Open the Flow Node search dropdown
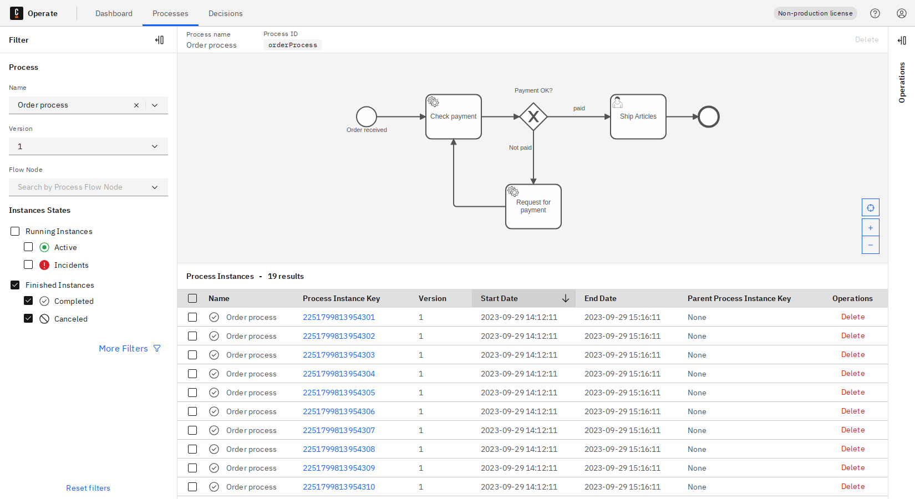The height and width of the screenshot is (499, 915). tap(155, 187)
